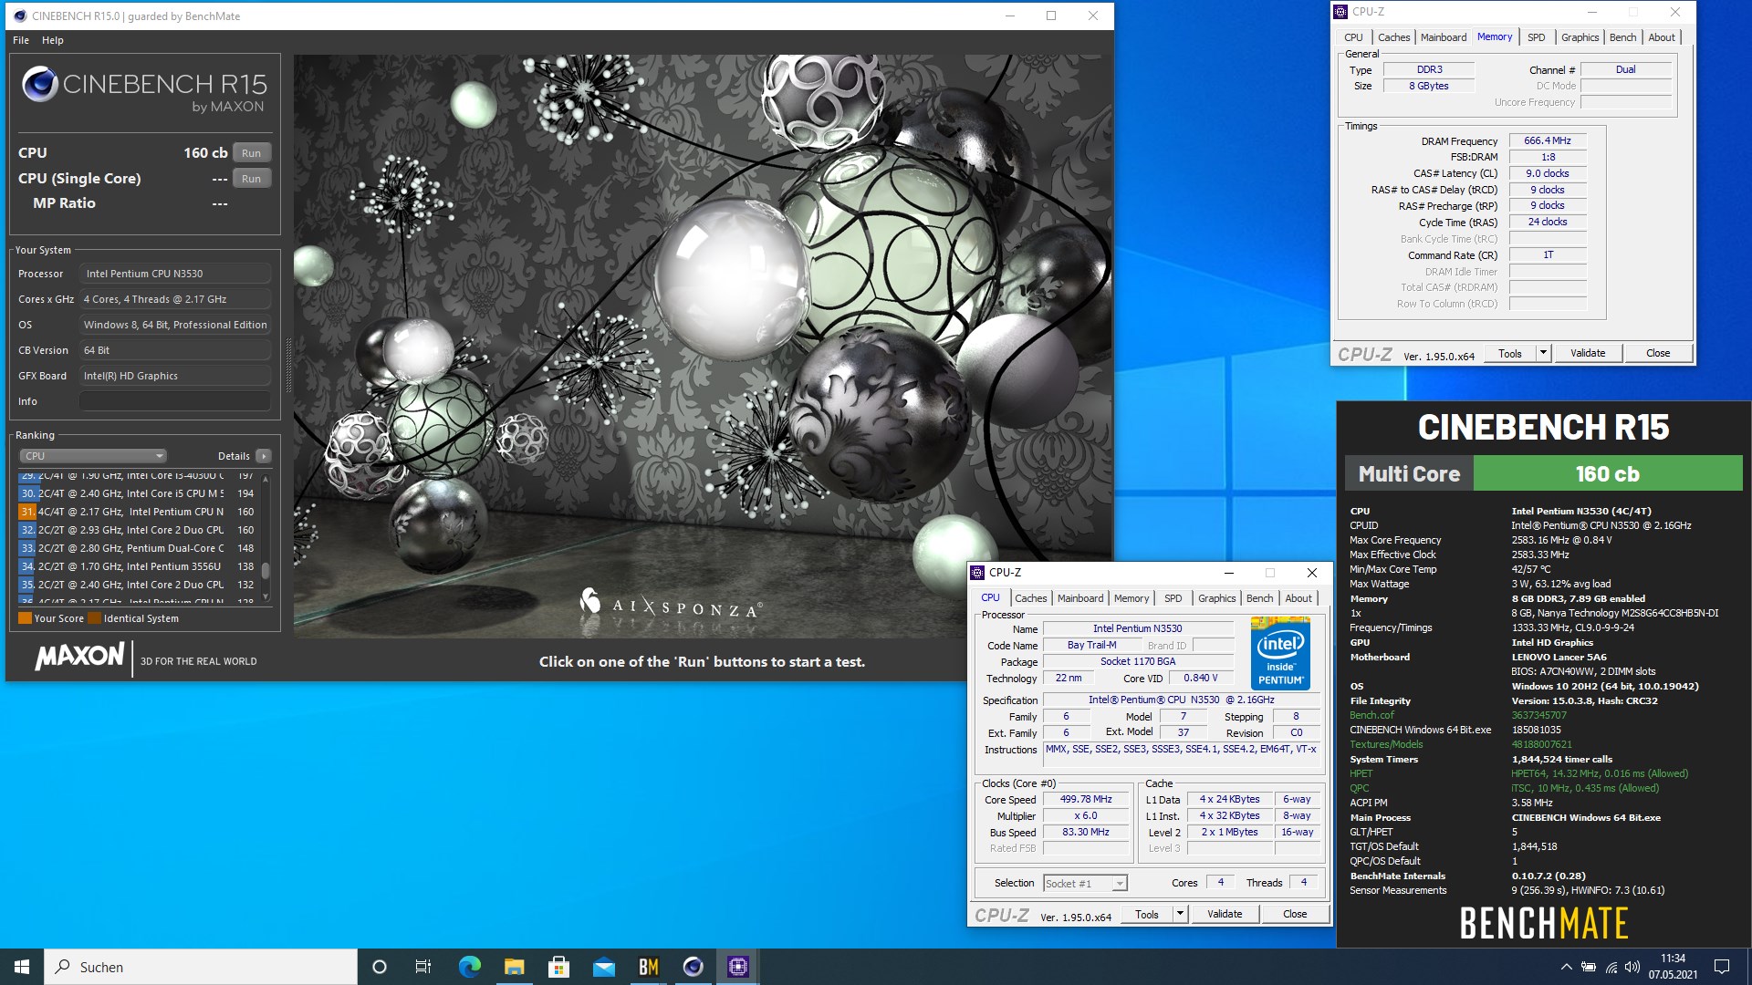Click lower CPU-Z window title icon
The width and height of the screenshot is (1752, 985).
pyautogui.click(x=977, y=573)
